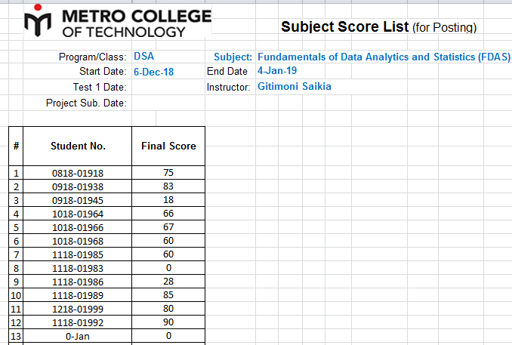Click the empty Project Sub. Date value cell
512x345 pixels.
coord(168,103)
